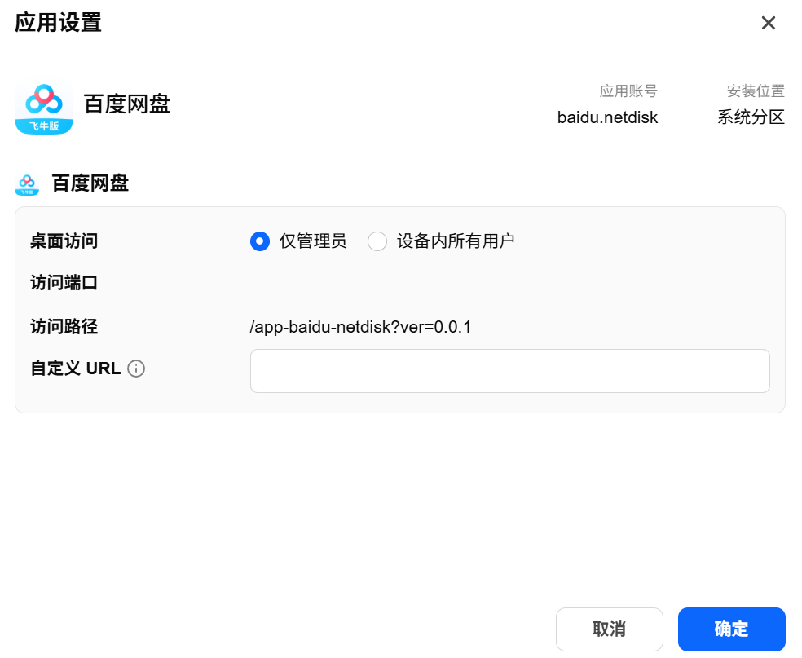Screen dimensions: 802x658
Task: Click the 应用设置 dialog title
Action: (x=58, y=23)
